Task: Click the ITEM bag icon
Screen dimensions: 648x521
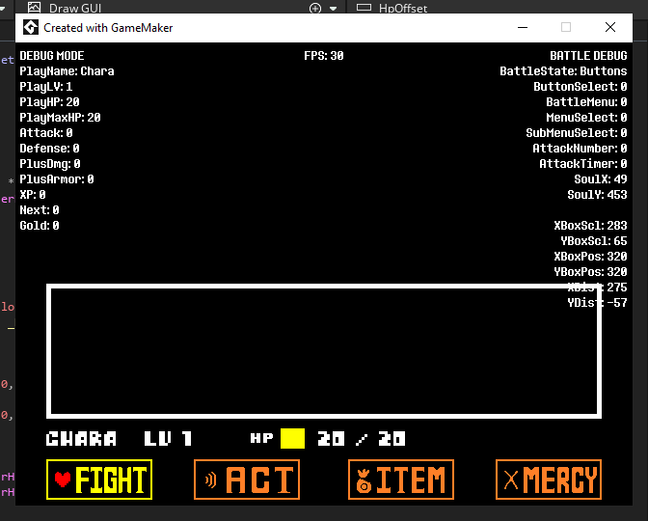Action: coord(364,480)
